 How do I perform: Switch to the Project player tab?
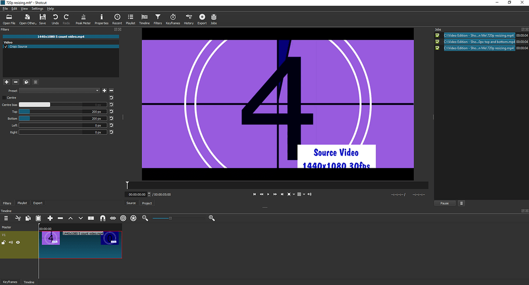click(147, 203)
